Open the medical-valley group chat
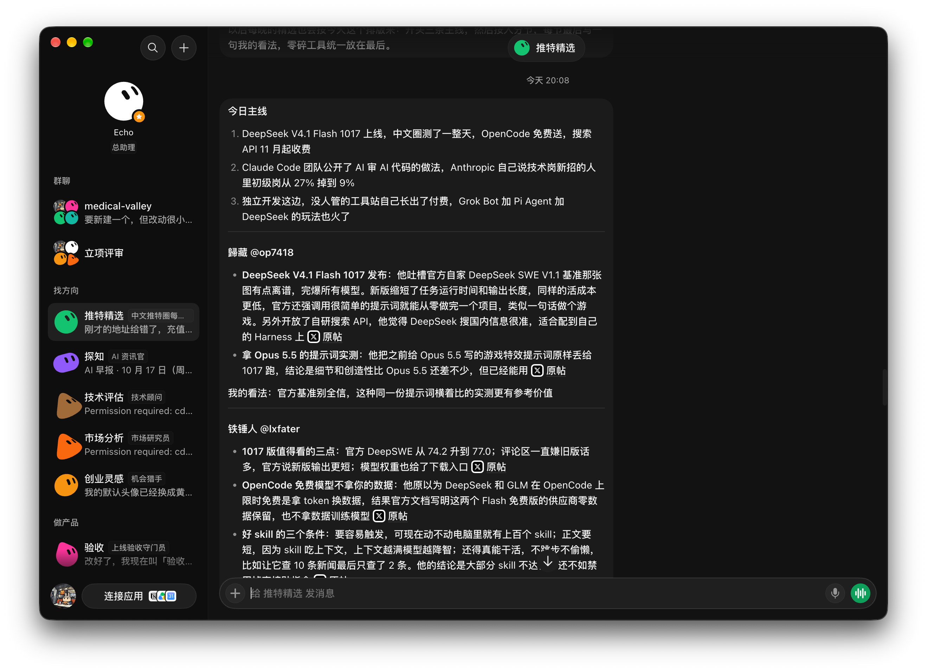Image resolution: width=927 pixels, height=672 pixels. point(123,212)
